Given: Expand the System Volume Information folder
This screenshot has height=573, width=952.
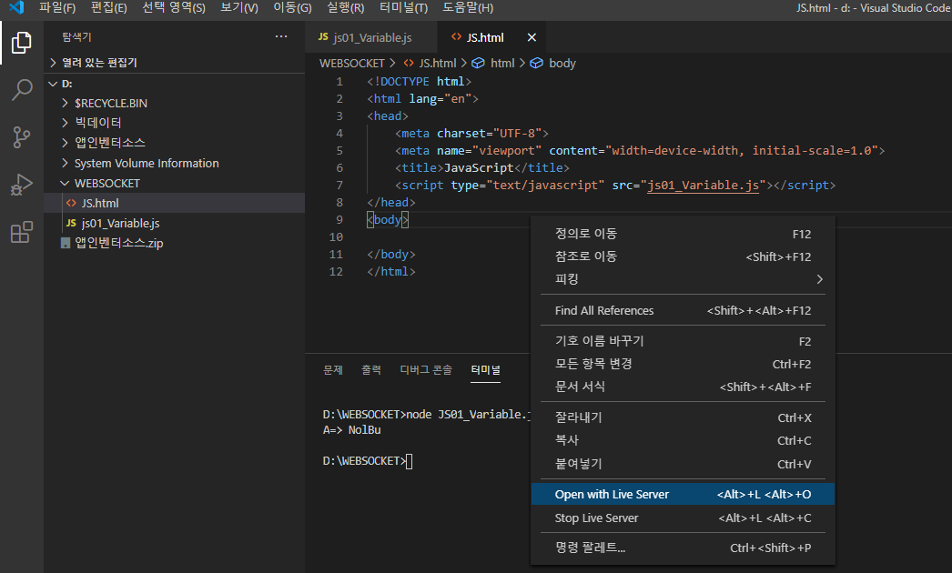Looking at the screenshot, I should coord(65,164).
